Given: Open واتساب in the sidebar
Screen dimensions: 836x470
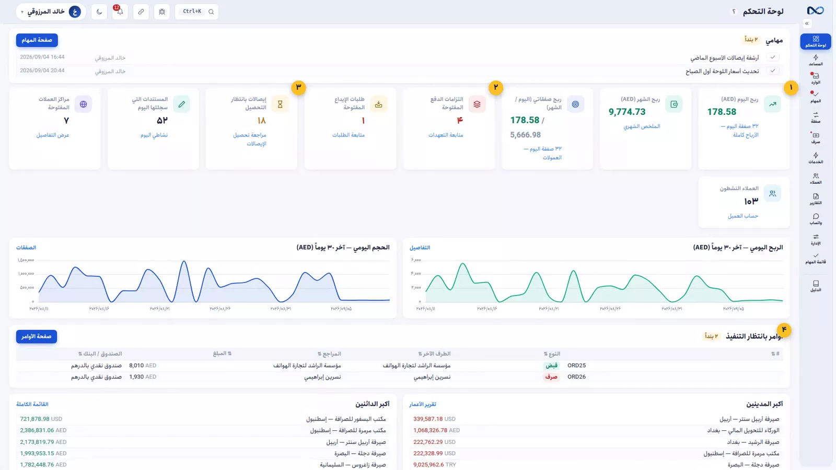Looking at the screenshot, I should 816,219.
